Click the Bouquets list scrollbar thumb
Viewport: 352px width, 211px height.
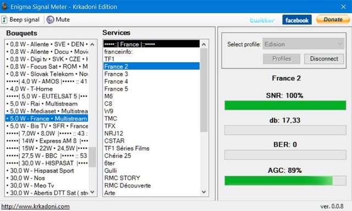click(92, 157)
